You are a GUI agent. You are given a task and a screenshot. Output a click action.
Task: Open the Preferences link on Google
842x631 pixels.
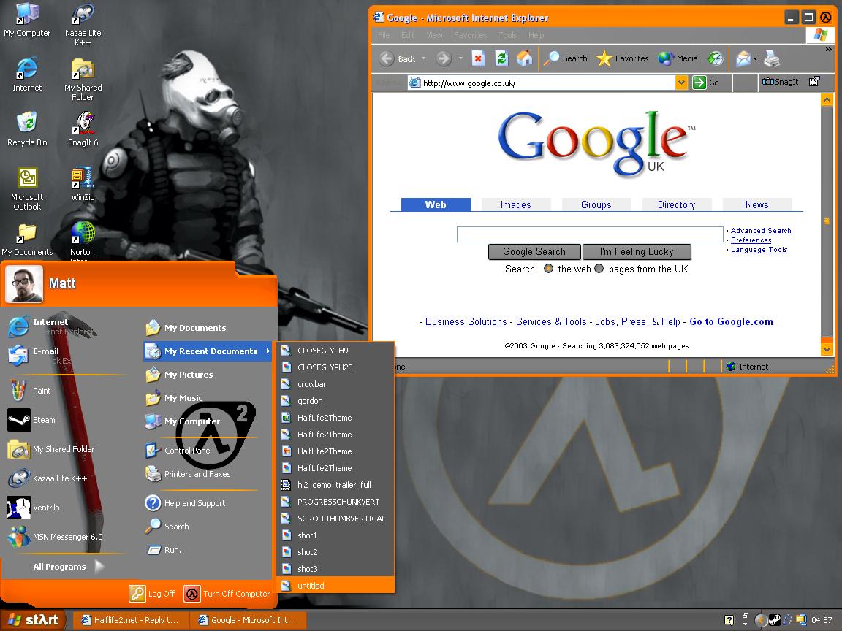[x=751, y=240]
